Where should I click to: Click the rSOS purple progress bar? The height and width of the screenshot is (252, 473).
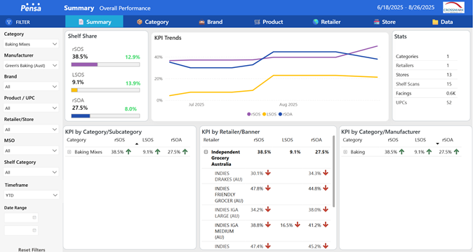pyautogui.click(x=84, y=64)
